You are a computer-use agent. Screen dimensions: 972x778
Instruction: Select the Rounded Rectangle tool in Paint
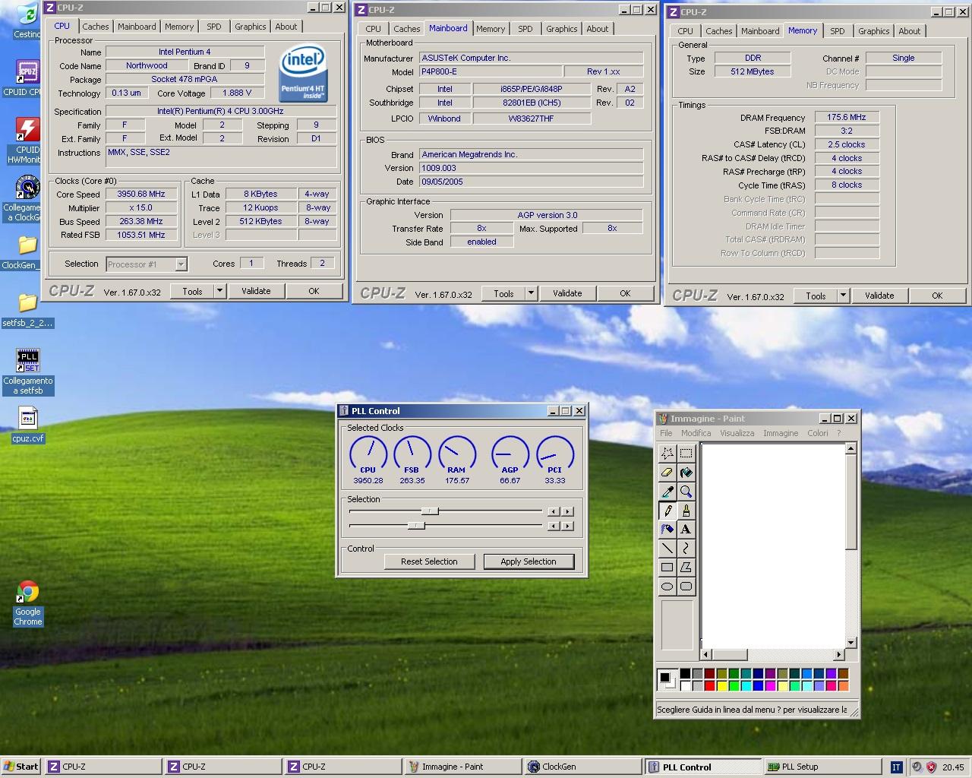tap(686, 586)
